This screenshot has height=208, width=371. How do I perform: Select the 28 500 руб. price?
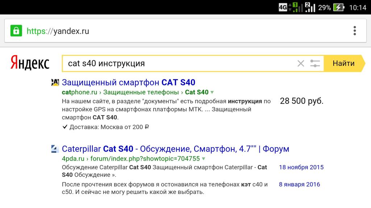[302, 101]
